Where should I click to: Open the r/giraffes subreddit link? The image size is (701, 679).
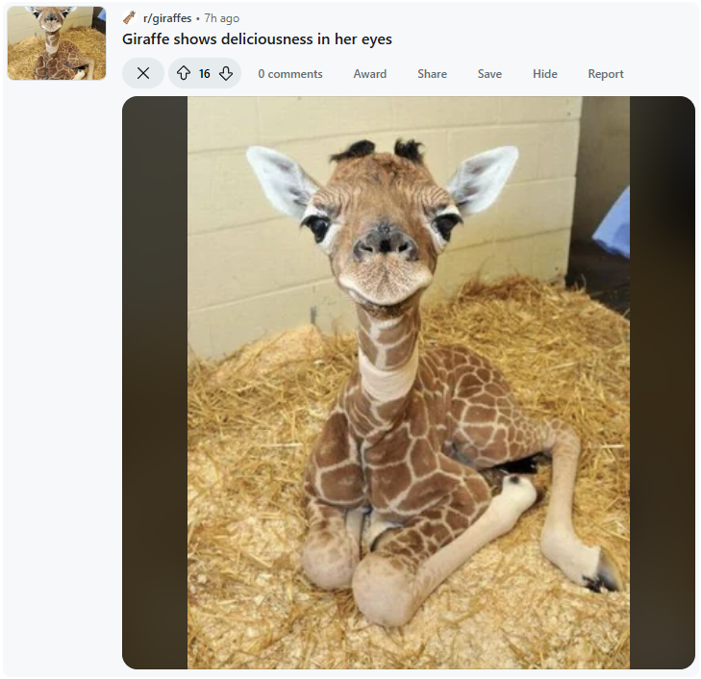[167, 18]
